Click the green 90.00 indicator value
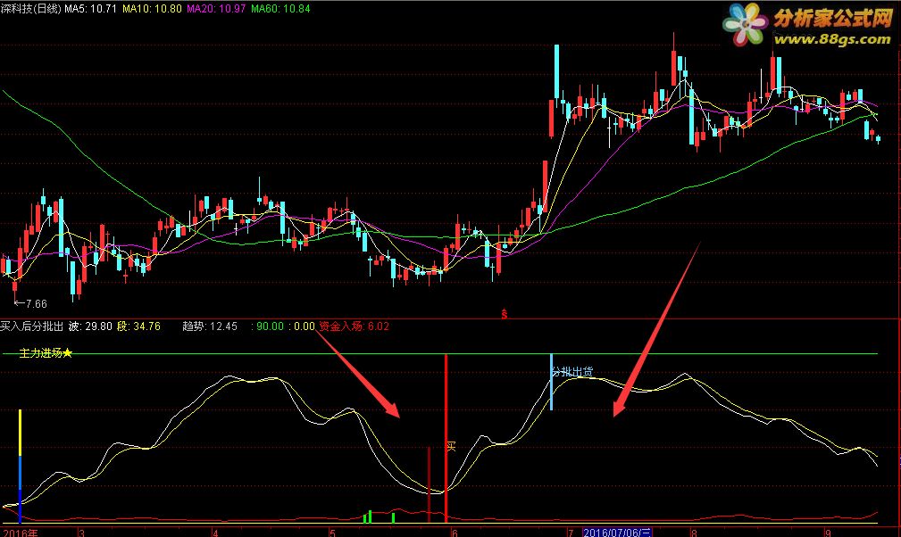Viewport: 901px width, 537px height. (x=270, y=326)
